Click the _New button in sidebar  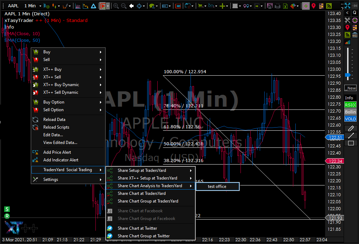(x=351, y=88)
